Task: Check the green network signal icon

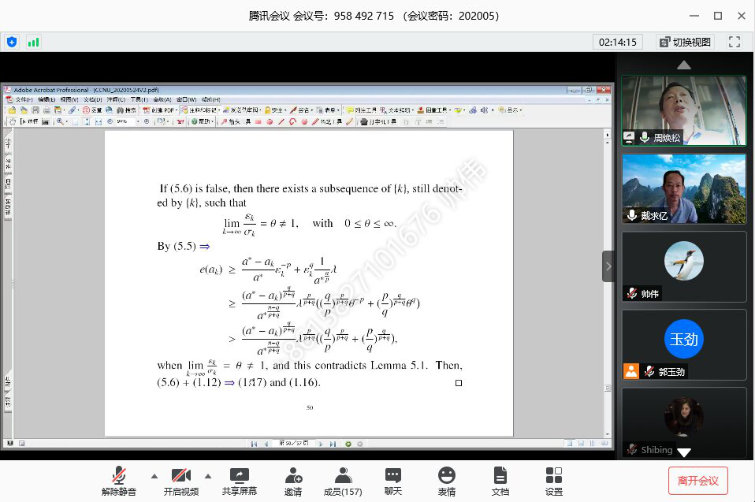Action: tap(33, 42)
